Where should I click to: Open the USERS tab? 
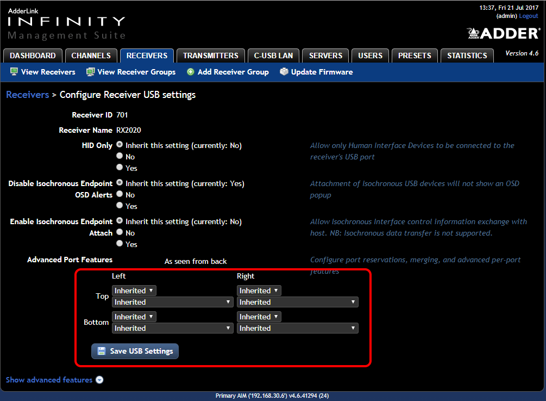point(370,55)
